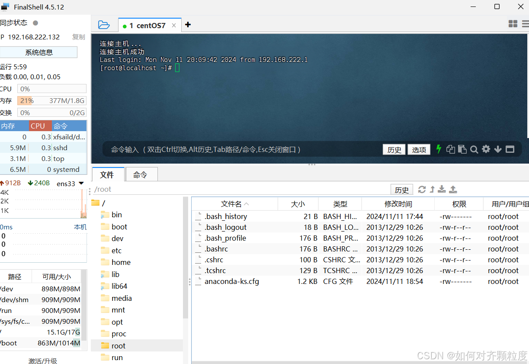Close the centOS7 tab
This screenshot has width=529, height=364.
174,26
